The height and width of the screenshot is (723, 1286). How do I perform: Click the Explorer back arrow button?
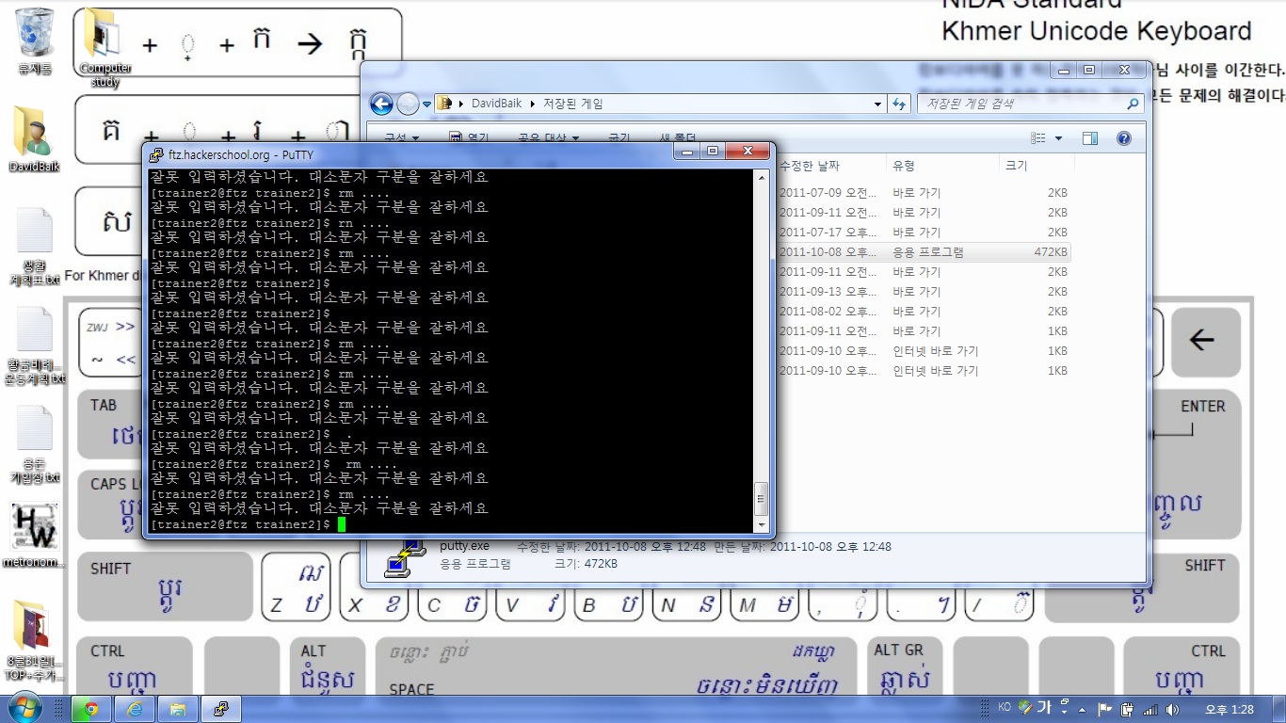(381, 104)
